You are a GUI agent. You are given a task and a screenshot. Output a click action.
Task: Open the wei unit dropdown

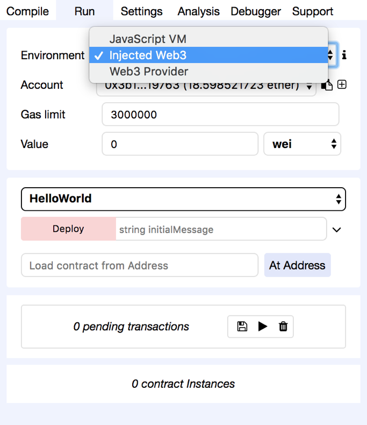(x=302, y=144)
